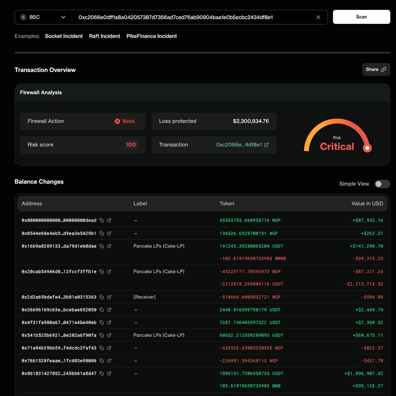The image size is (396, 396).
Task: Open 0x000000000000…00000000dead in explorer
Action: point(109,220)
